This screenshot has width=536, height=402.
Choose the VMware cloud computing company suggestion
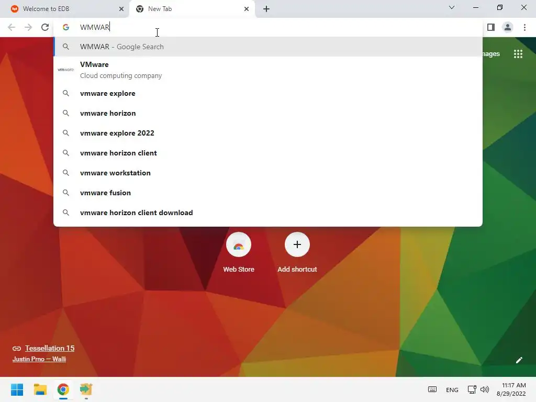pyautogui.click(x=268, y=70)
